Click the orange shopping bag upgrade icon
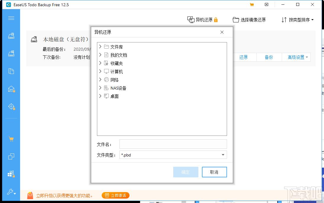Screen dimensions: 324x203 pyautogui.click(x=30, y=195)
